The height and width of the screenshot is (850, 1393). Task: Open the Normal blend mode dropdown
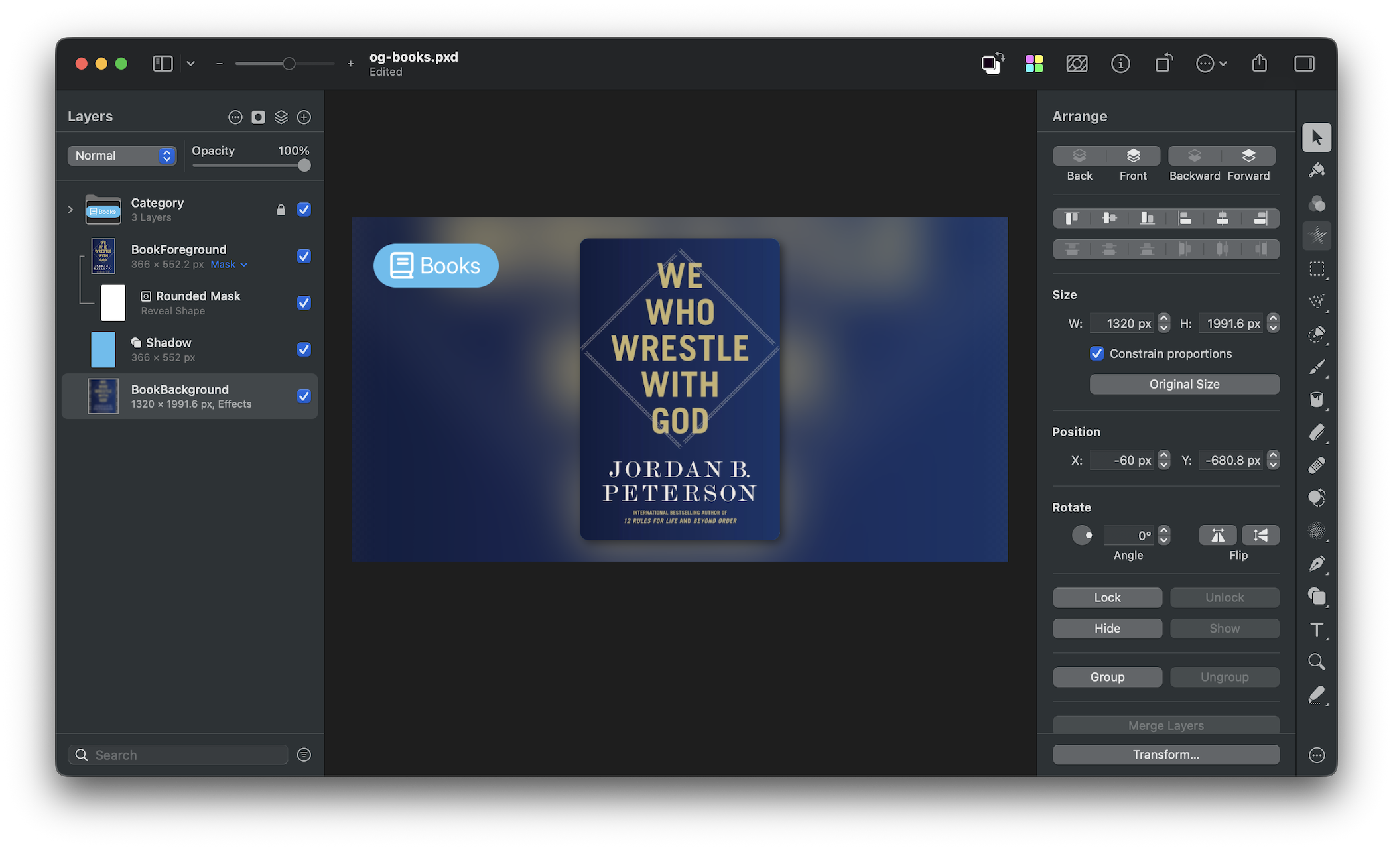click(x=122, y=156)
